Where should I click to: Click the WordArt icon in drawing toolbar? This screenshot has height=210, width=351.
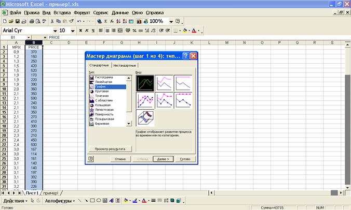click(x=111, y=201)
